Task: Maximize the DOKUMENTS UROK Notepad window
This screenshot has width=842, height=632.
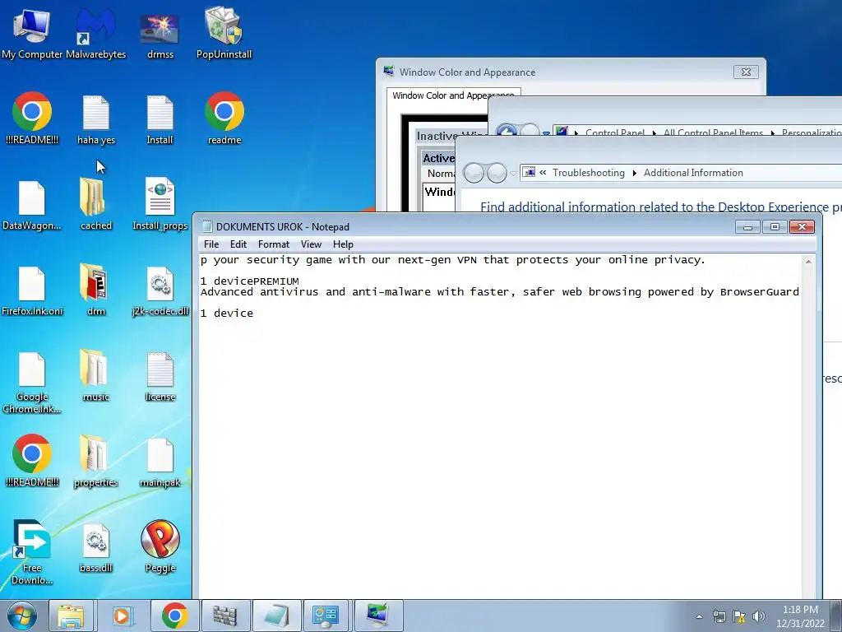Action: click(775, 227)
